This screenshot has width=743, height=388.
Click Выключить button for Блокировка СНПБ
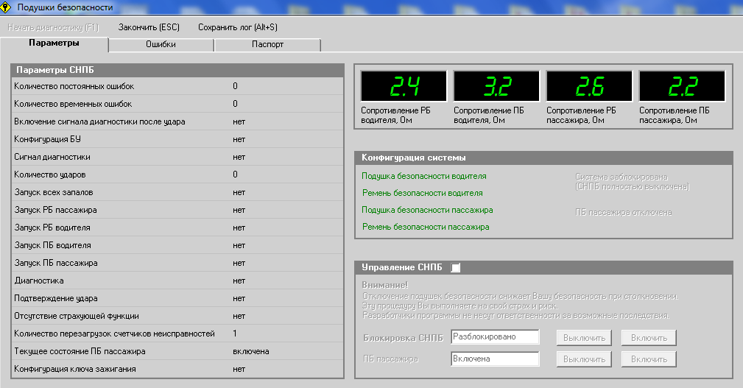click(584, 338)
